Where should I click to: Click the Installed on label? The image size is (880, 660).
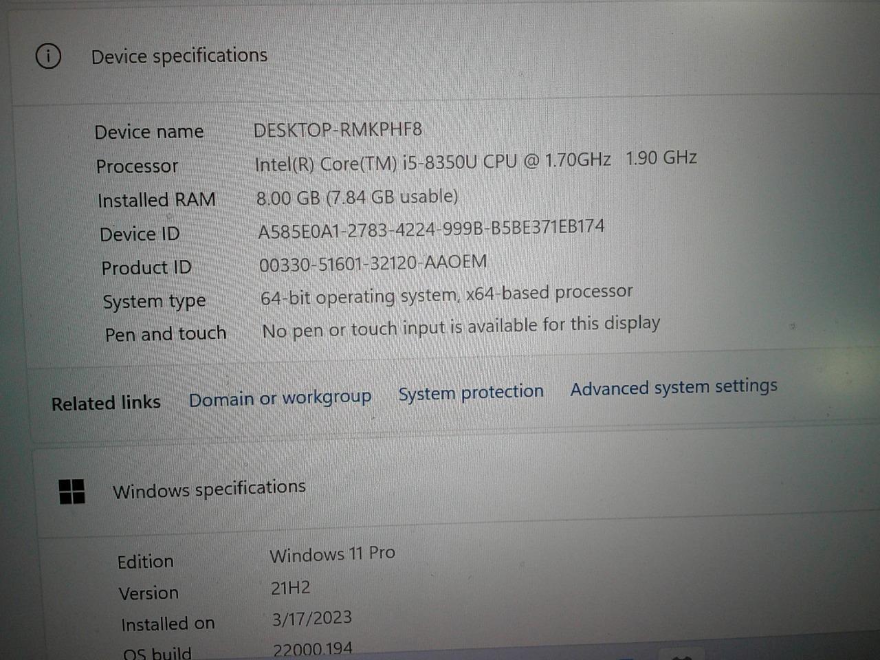pyautogui.click(x=168, y=624)
